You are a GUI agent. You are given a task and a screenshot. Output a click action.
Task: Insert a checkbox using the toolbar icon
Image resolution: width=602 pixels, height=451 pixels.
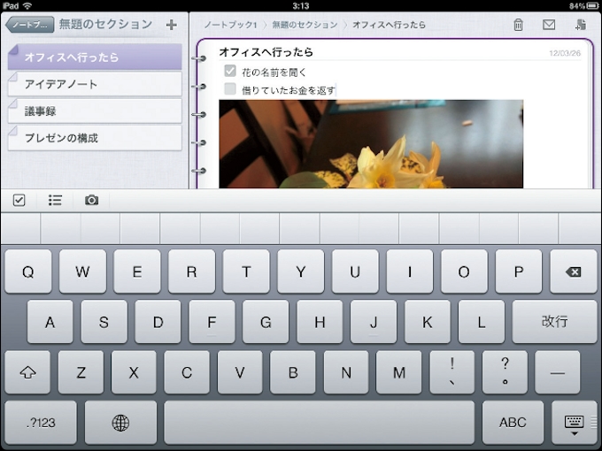19,201
